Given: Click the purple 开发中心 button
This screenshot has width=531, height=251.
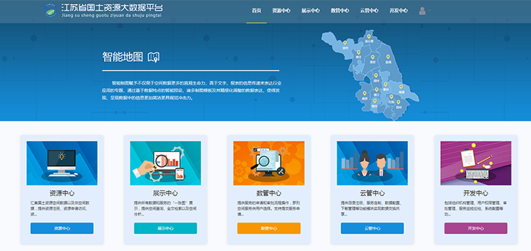Looking at the screenshot, I should pos(476,228).
